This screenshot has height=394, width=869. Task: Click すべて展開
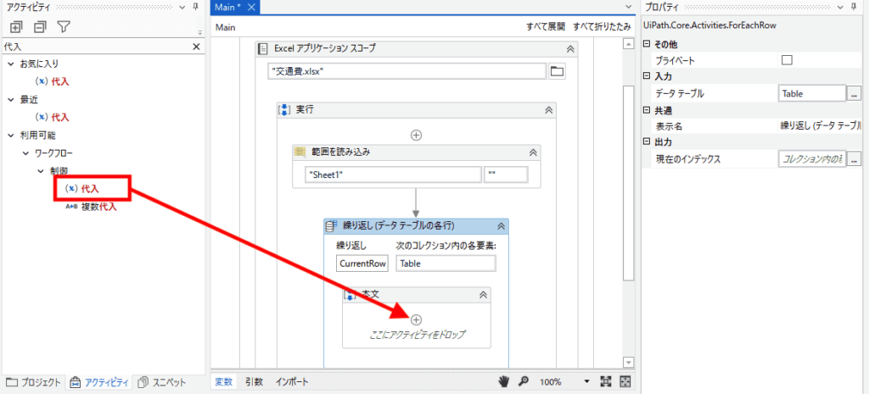pyautogui.click(x=546, y=26)
